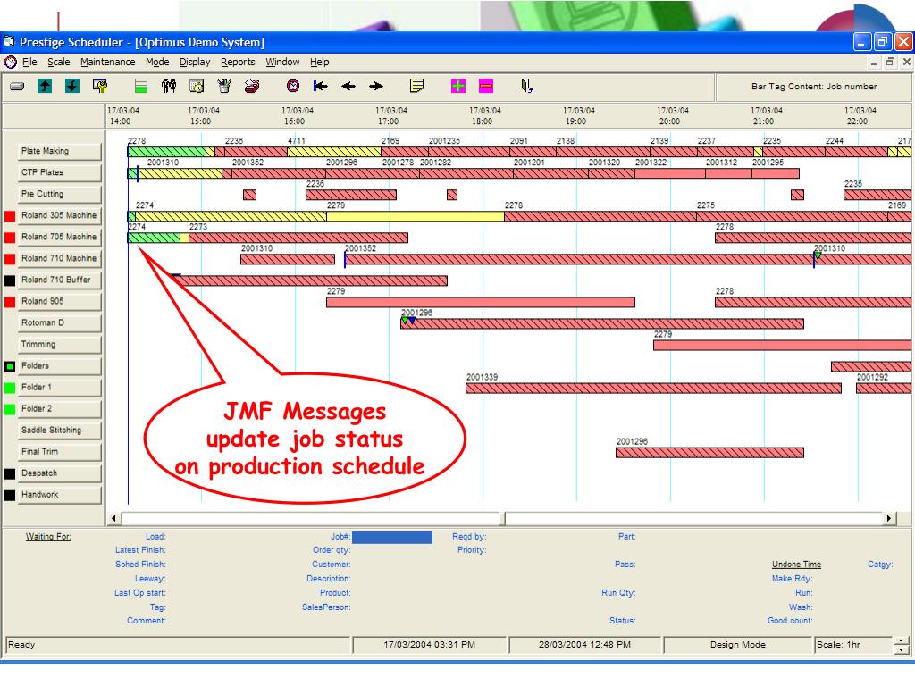Open the File menu
915x686 pixels.
[x=29, y=62]
